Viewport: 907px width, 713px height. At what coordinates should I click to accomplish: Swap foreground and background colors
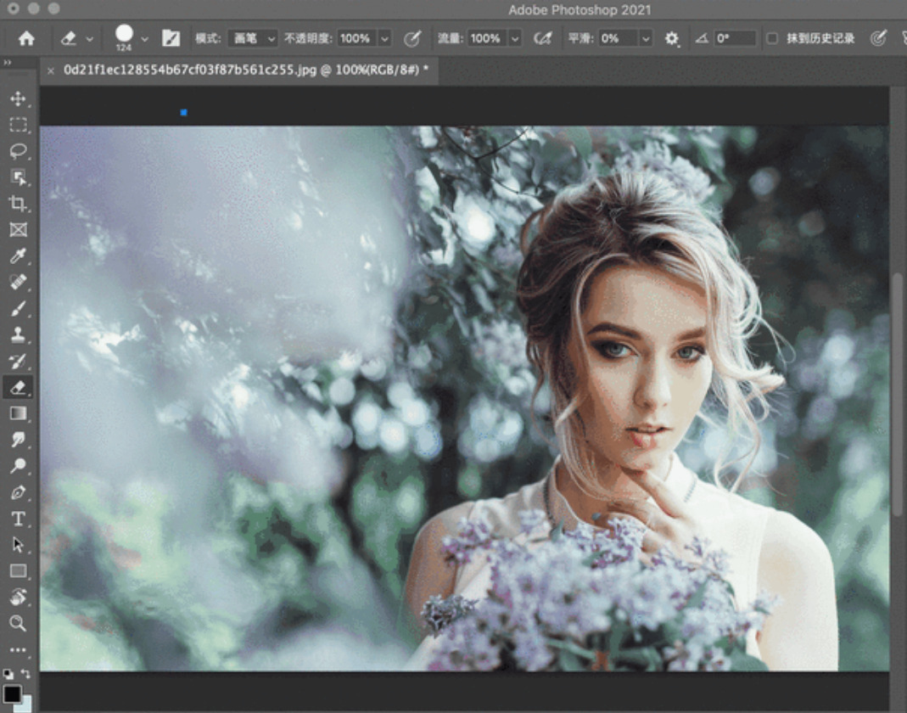pyautogui.click(x=26, y=674)
